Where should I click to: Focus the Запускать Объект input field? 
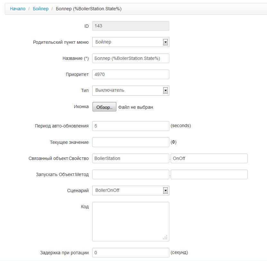pyautogui.click(x=130, y=174)
